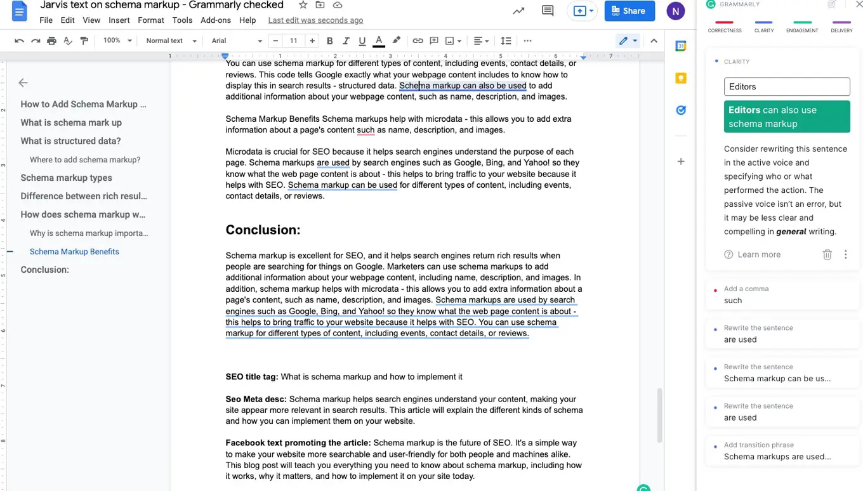Toggle italic formatting
Viewport: 863px width, 491px height.
point(346,41)
